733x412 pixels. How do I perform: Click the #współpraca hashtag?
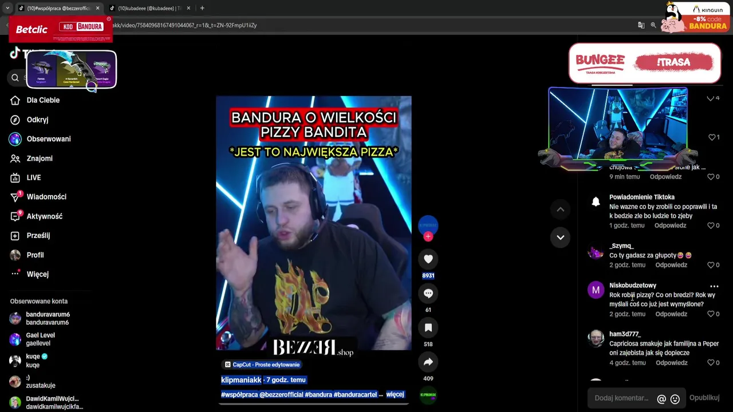pyautogui.click(x=239, y=394)
